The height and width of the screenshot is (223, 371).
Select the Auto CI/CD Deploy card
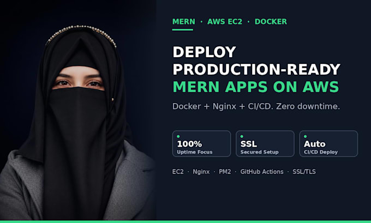tap(328, 143)
